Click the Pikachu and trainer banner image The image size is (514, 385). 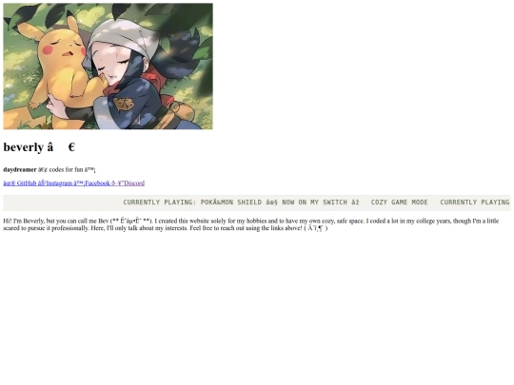tap(108, 67)
